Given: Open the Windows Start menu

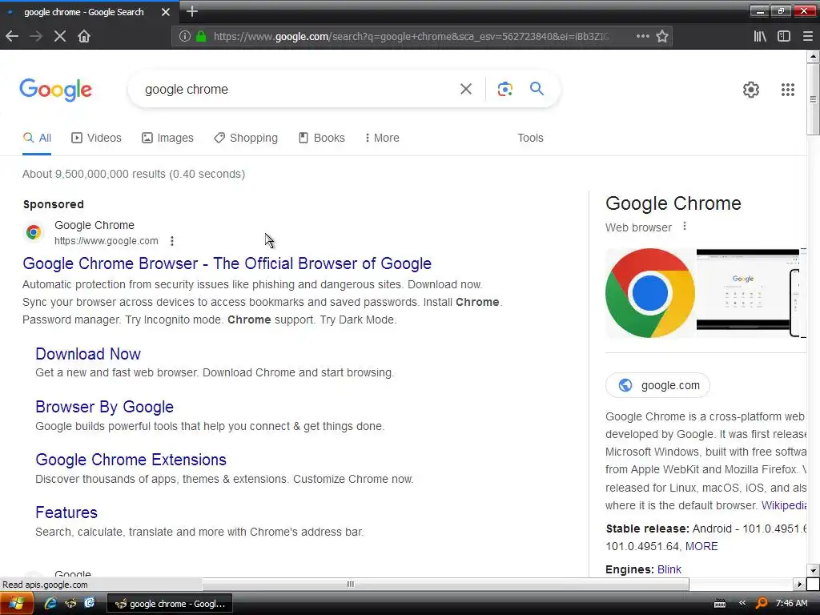Looking at the screenshot, I should 16,604.
